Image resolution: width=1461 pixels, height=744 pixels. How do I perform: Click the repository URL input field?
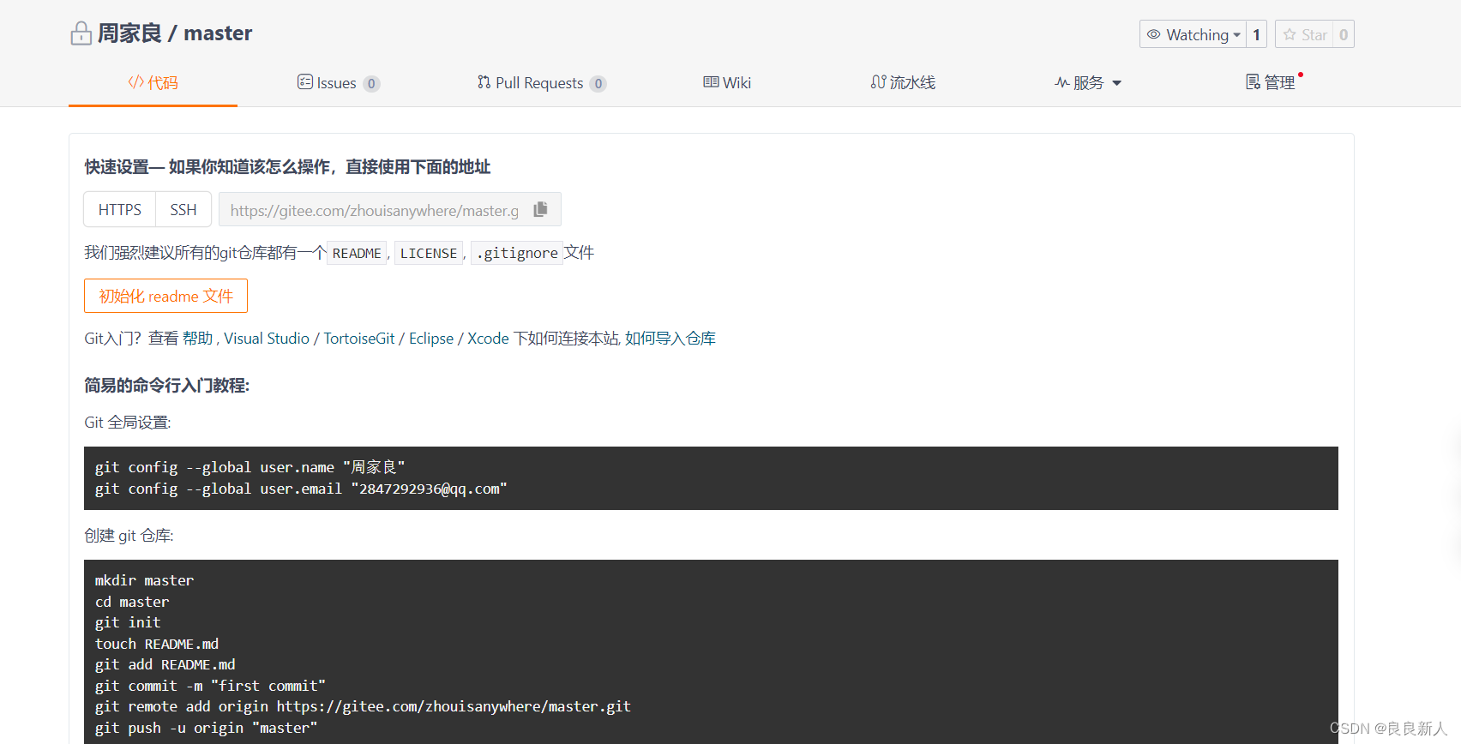pyautogui.click(x=375, y=210)
